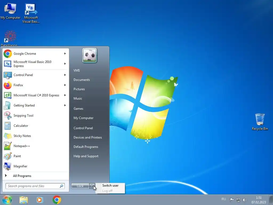Viewport: 273px width, 205px height.
Task: Expand Control Panel submenu arrow
Action: click(65, 75)
